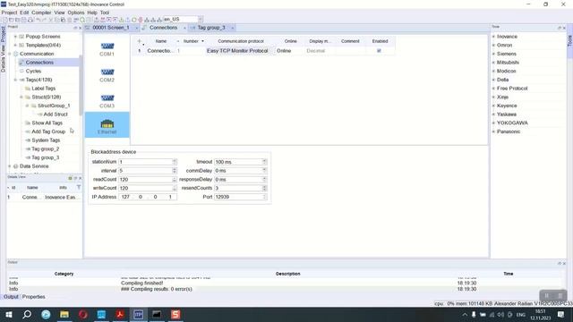The width and height of the screenshot is (573, 322).
Task: Open the orange S application taskbar icon
Action: coord(175,314)
